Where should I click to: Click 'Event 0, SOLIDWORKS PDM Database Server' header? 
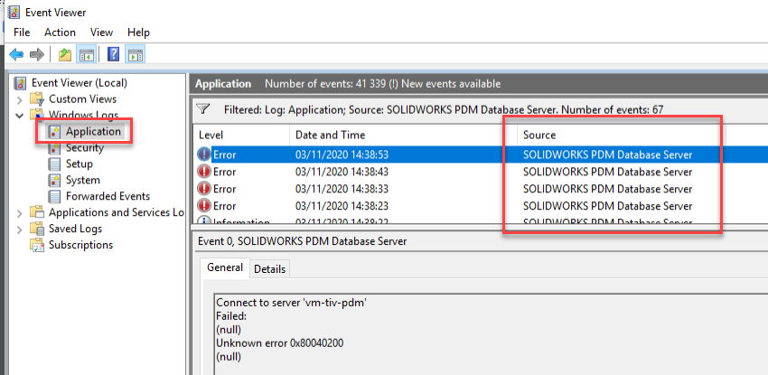click(302, 241)
